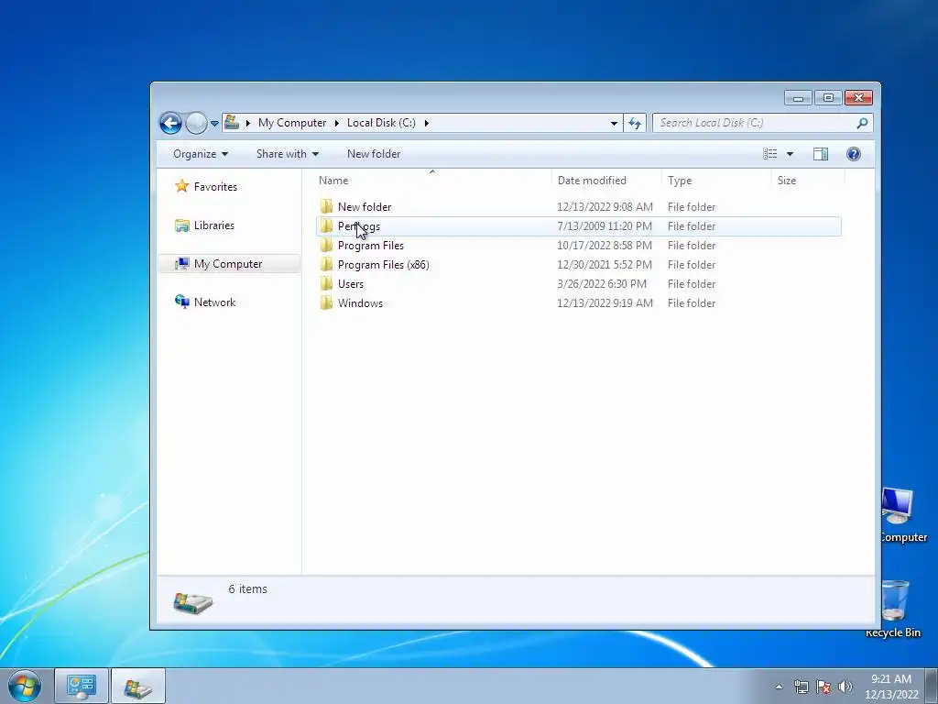Select Network in navigation pane

214,302
